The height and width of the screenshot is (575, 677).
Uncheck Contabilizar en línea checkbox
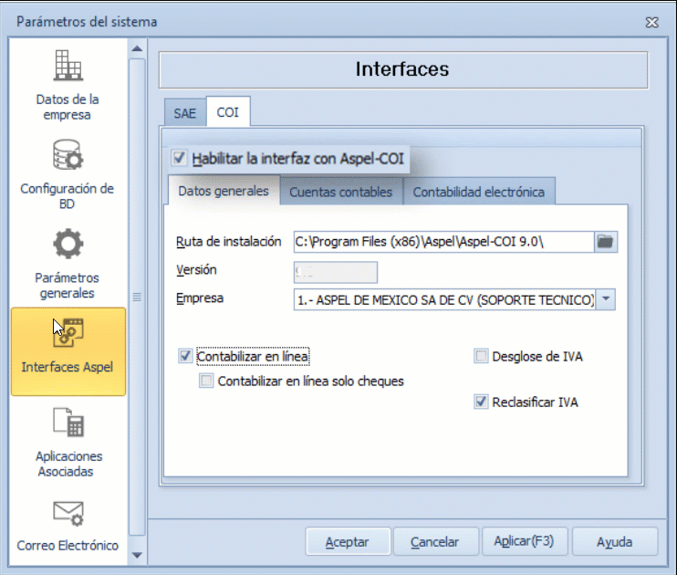(x=185, y=356)
